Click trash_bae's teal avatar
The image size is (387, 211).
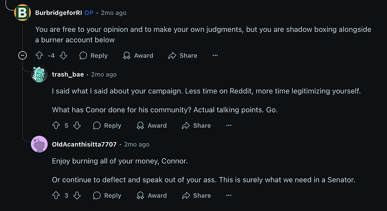39,74
